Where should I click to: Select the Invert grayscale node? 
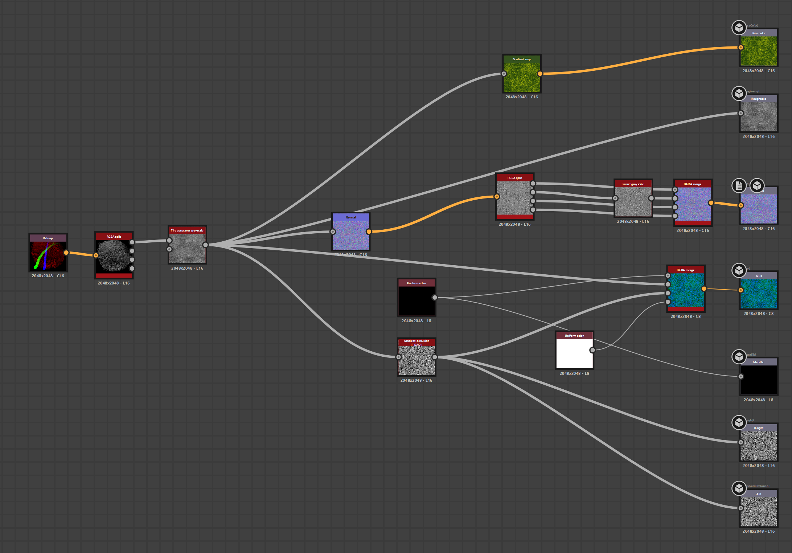click(633, 198)
